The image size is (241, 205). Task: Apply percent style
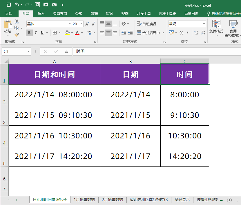[181, 33]
